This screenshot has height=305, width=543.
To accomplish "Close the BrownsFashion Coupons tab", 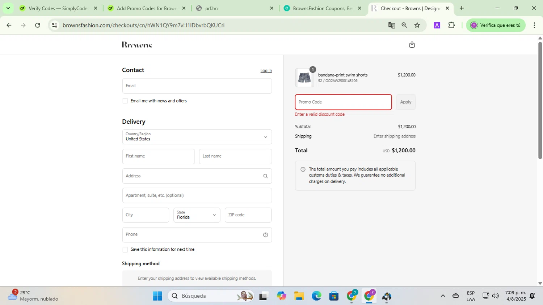I will pos(359,8).
